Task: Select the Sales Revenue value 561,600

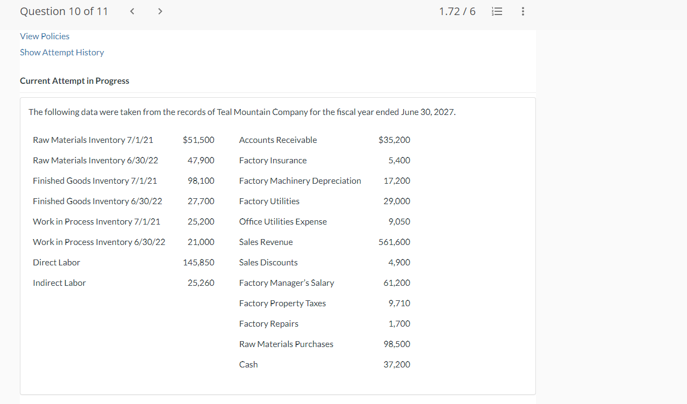Action: pyautogui.click(x=394, y=242)
